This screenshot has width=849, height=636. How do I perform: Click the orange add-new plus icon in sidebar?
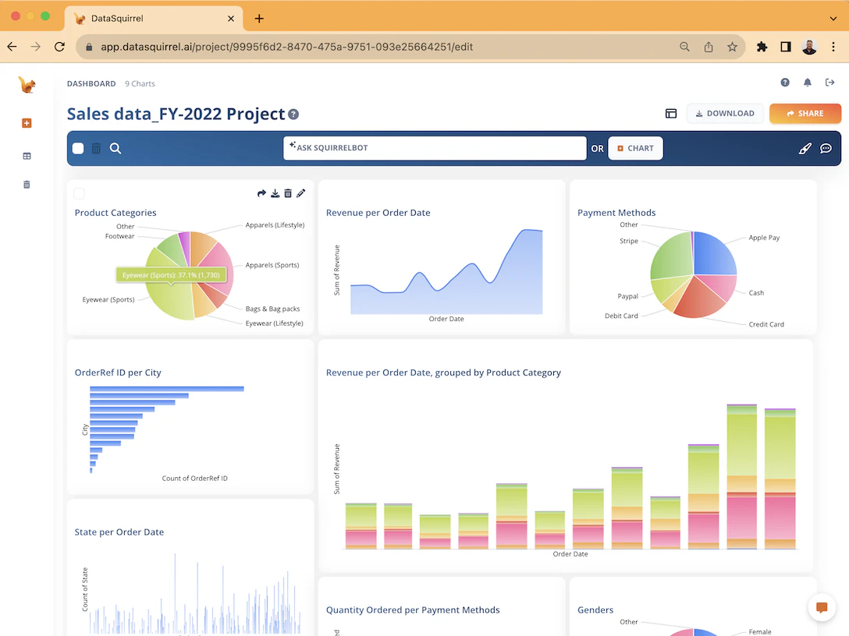coord(27,123)
